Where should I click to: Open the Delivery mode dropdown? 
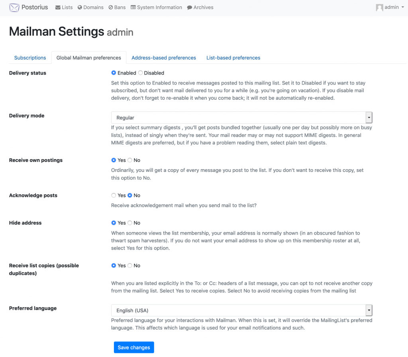point(241,118)
